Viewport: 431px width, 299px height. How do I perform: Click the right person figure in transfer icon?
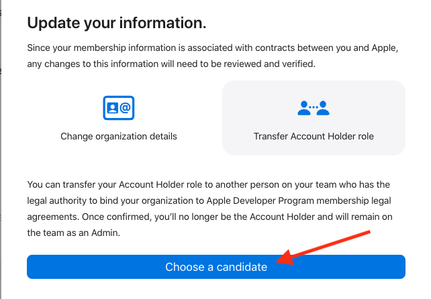click(323, 108)
